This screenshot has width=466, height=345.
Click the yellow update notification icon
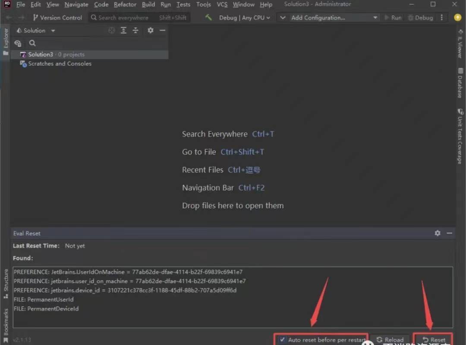[458, 18]
